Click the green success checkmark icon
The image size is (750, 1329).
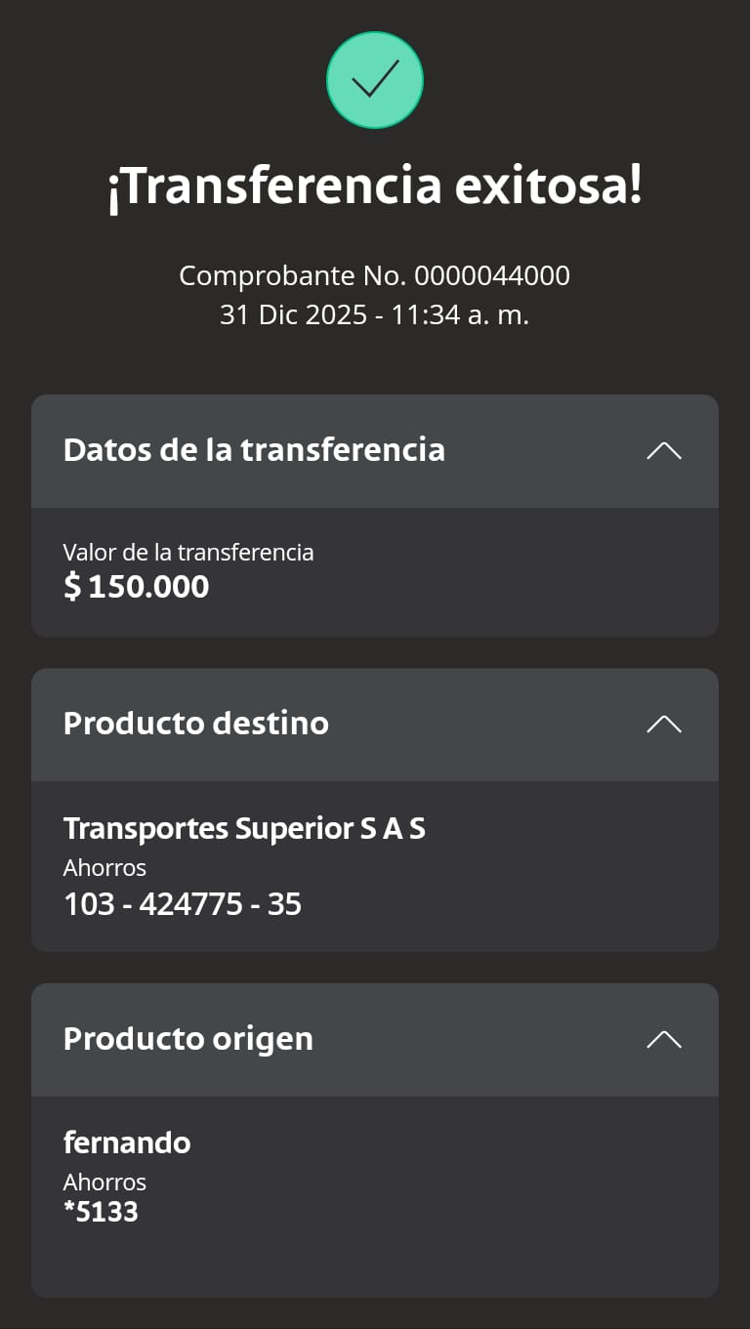(375, 80)
